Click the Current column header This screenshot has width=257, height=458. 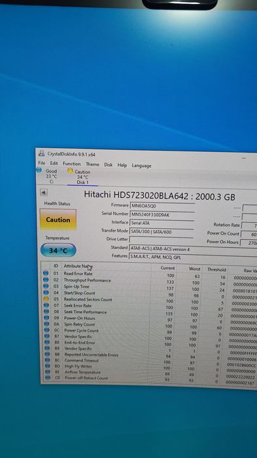(x=167, y=268)
